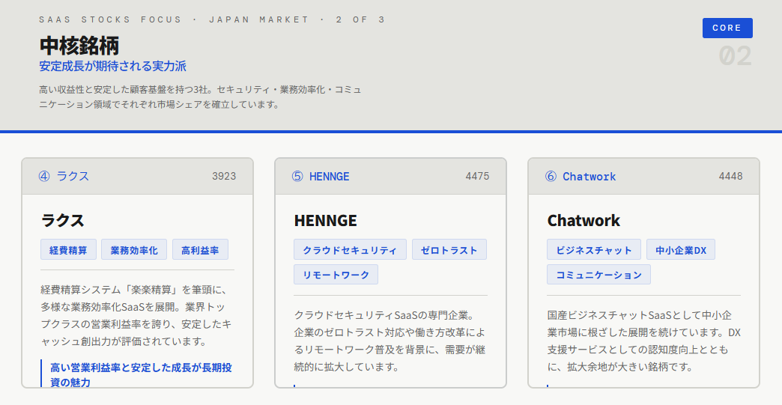
Task: Click the 高利益率 tag
Action: click(200, 250)
